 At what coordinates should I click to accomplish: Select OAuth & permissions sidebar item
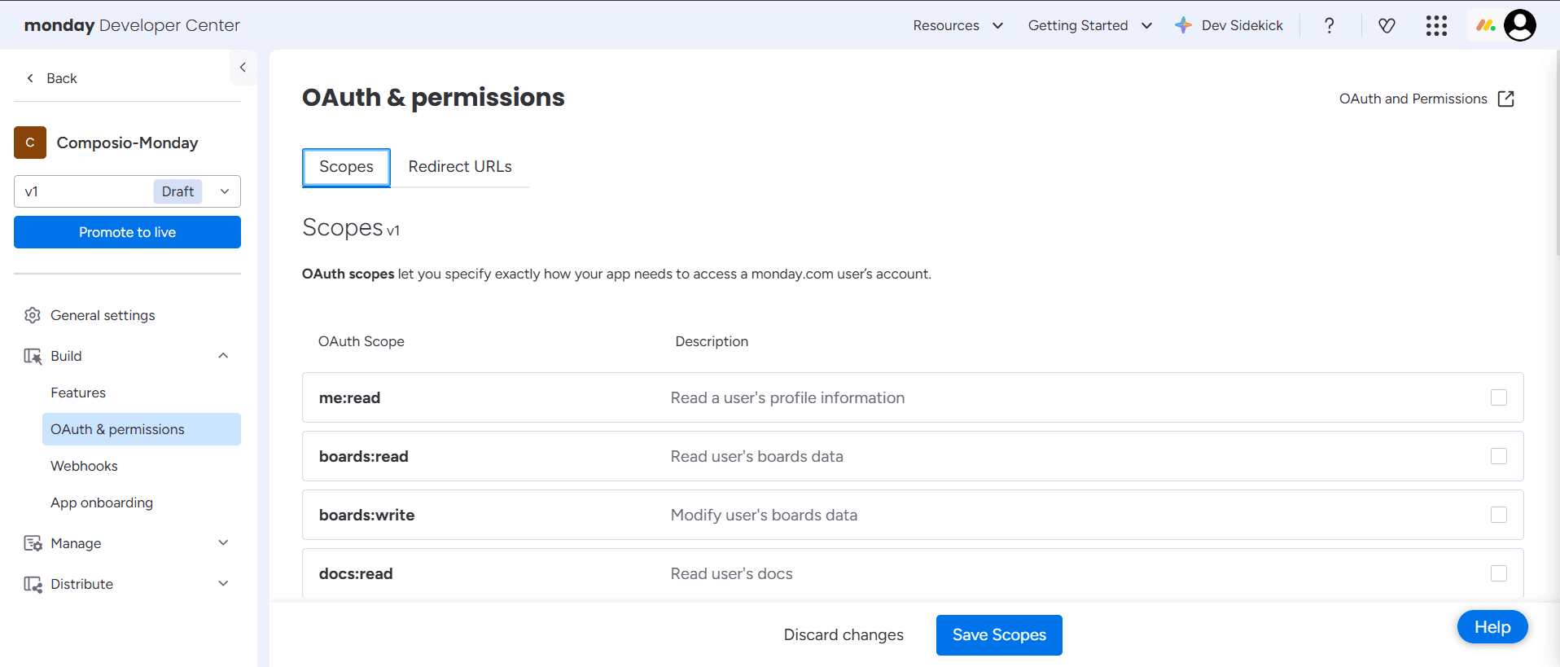[x=142, y=429]
